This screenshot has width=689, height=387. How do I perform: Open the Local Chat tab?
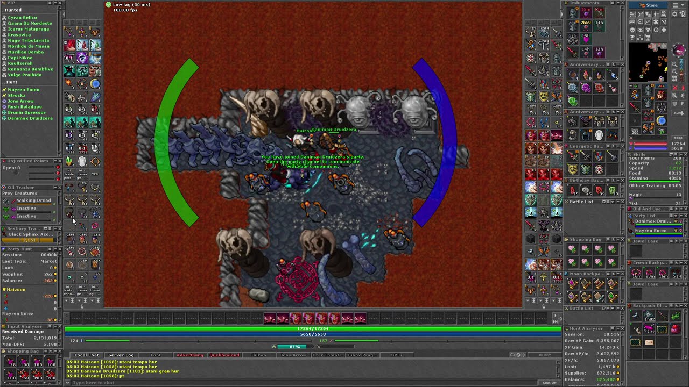click(x=87, y=355)
